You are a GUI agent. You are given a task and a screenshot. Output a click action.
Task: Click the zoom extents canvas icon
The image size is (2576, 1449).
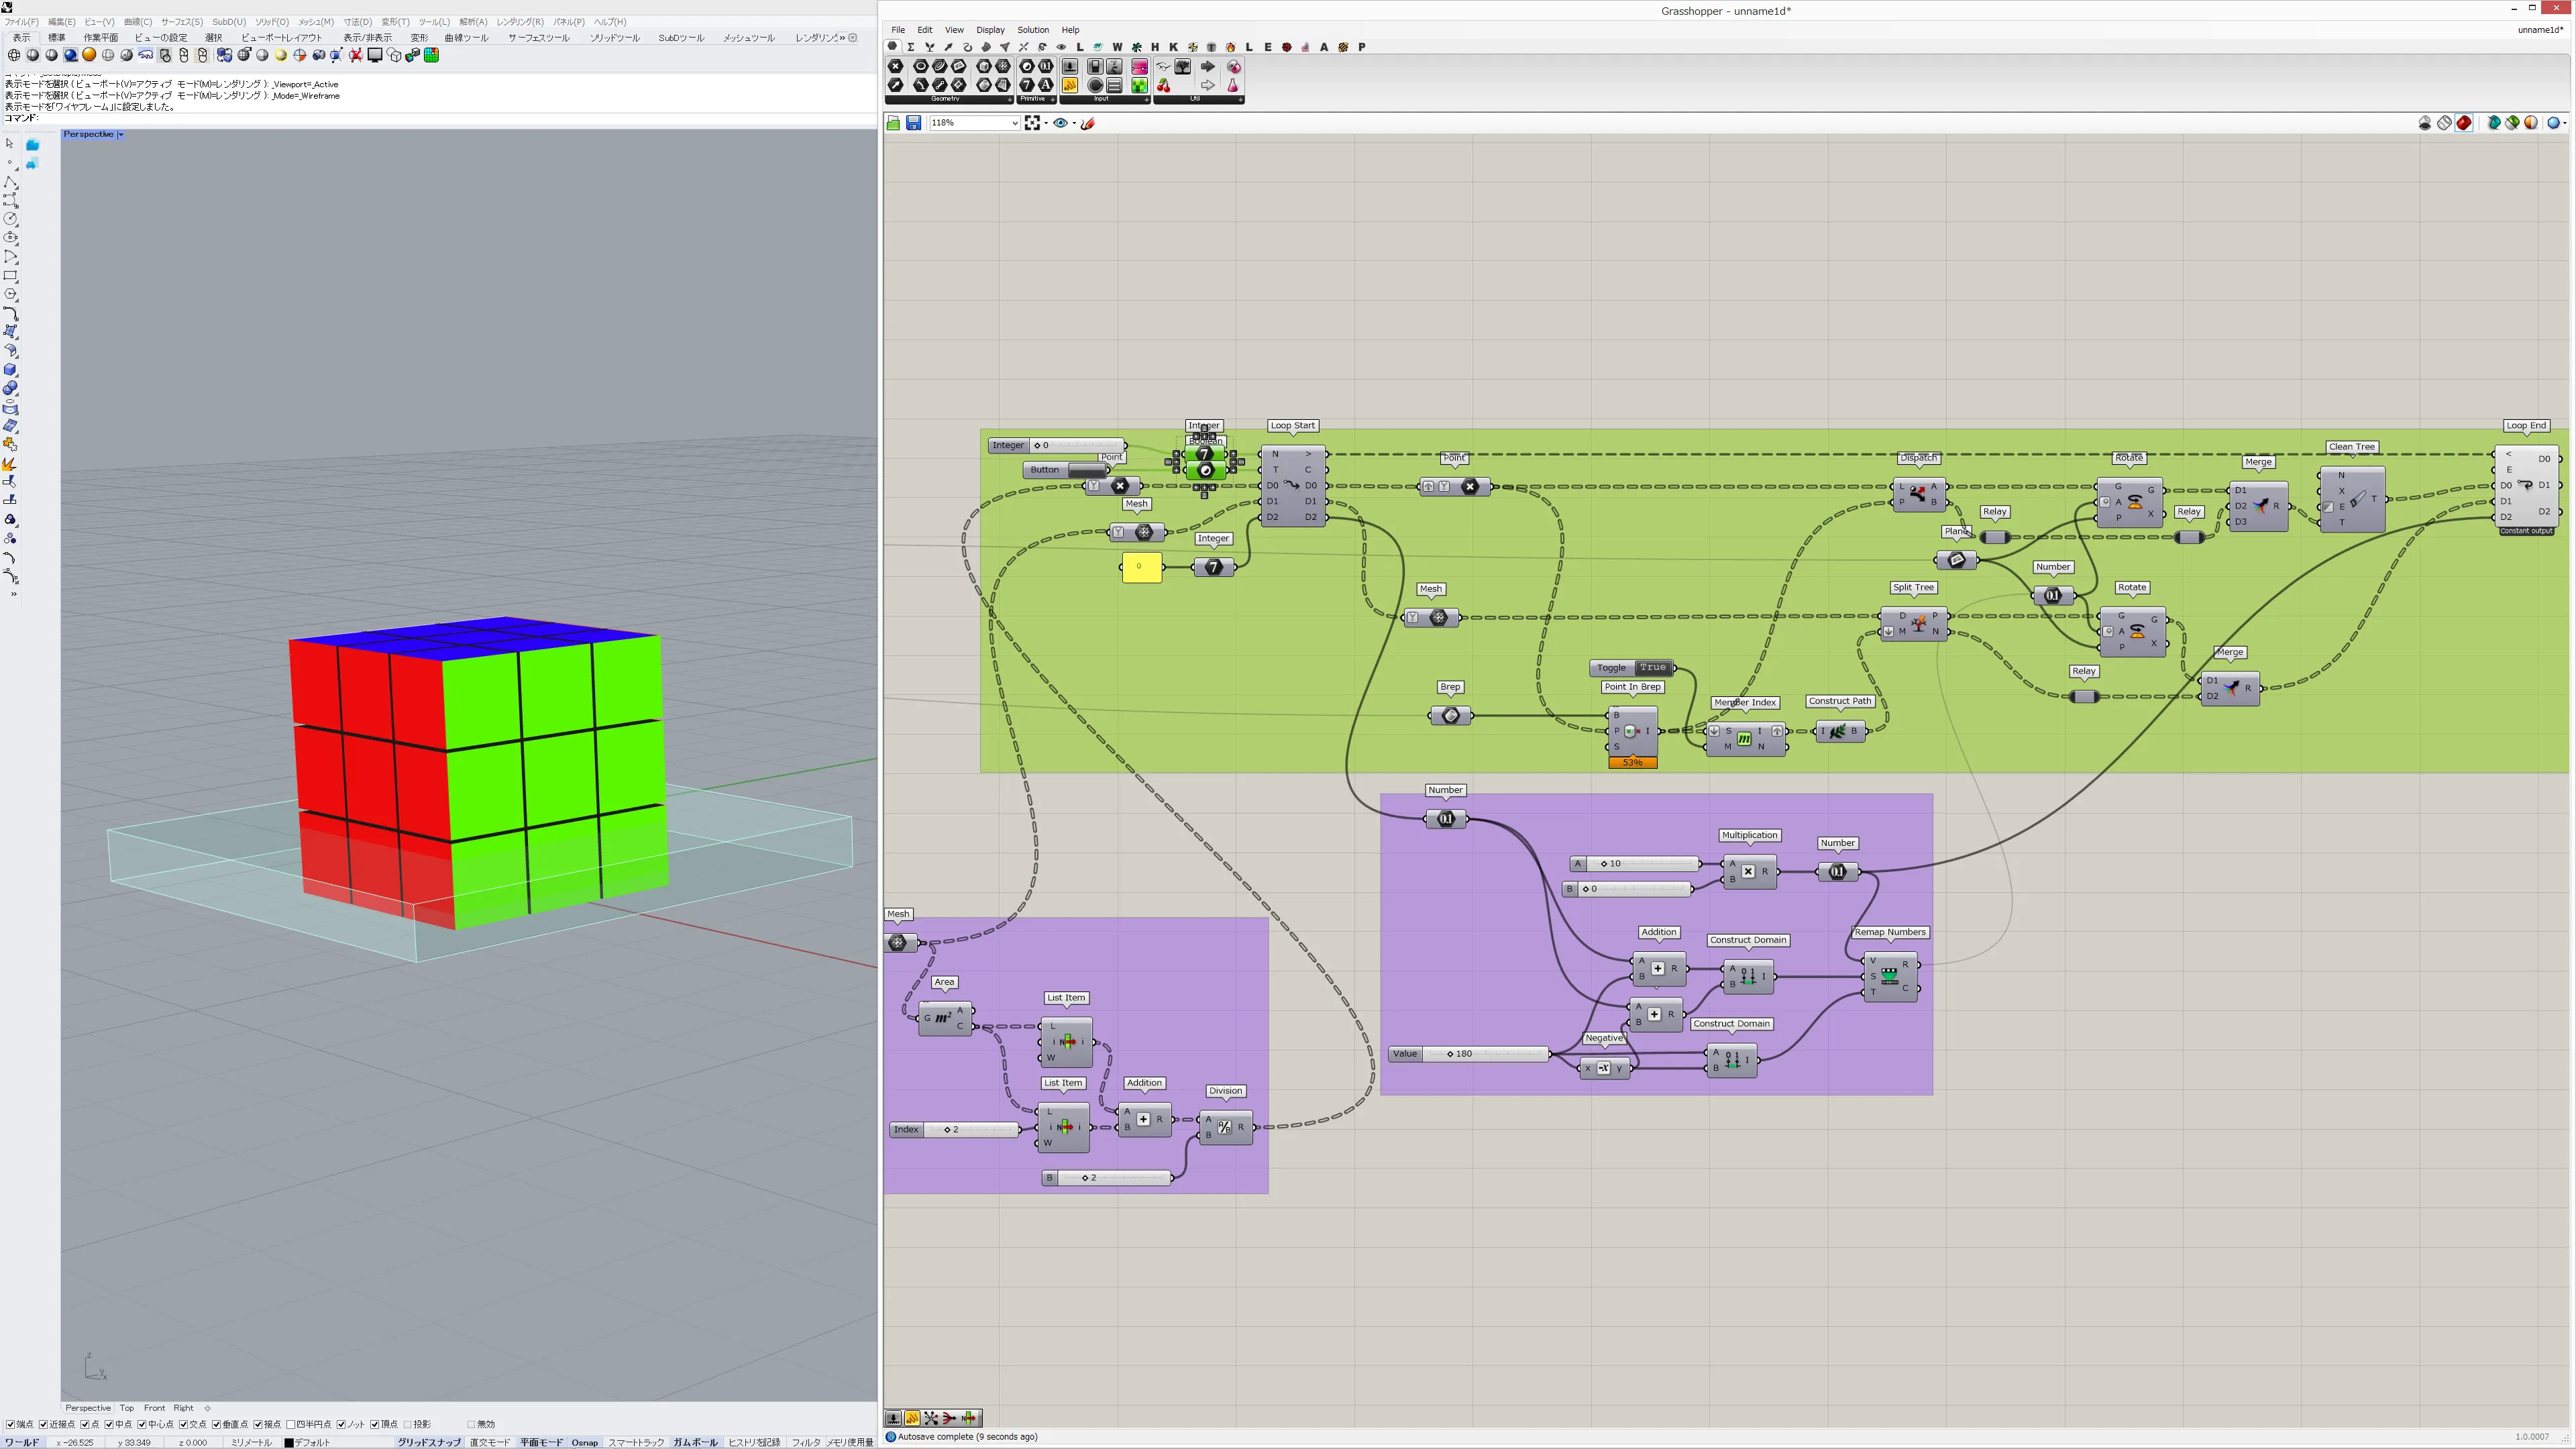1032,123
